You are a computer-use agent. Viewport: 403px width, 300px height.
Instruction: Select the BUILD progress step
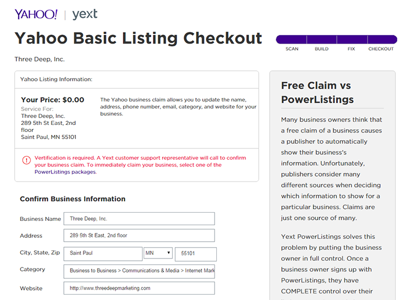pyautogui.click(x=322, y=49)
